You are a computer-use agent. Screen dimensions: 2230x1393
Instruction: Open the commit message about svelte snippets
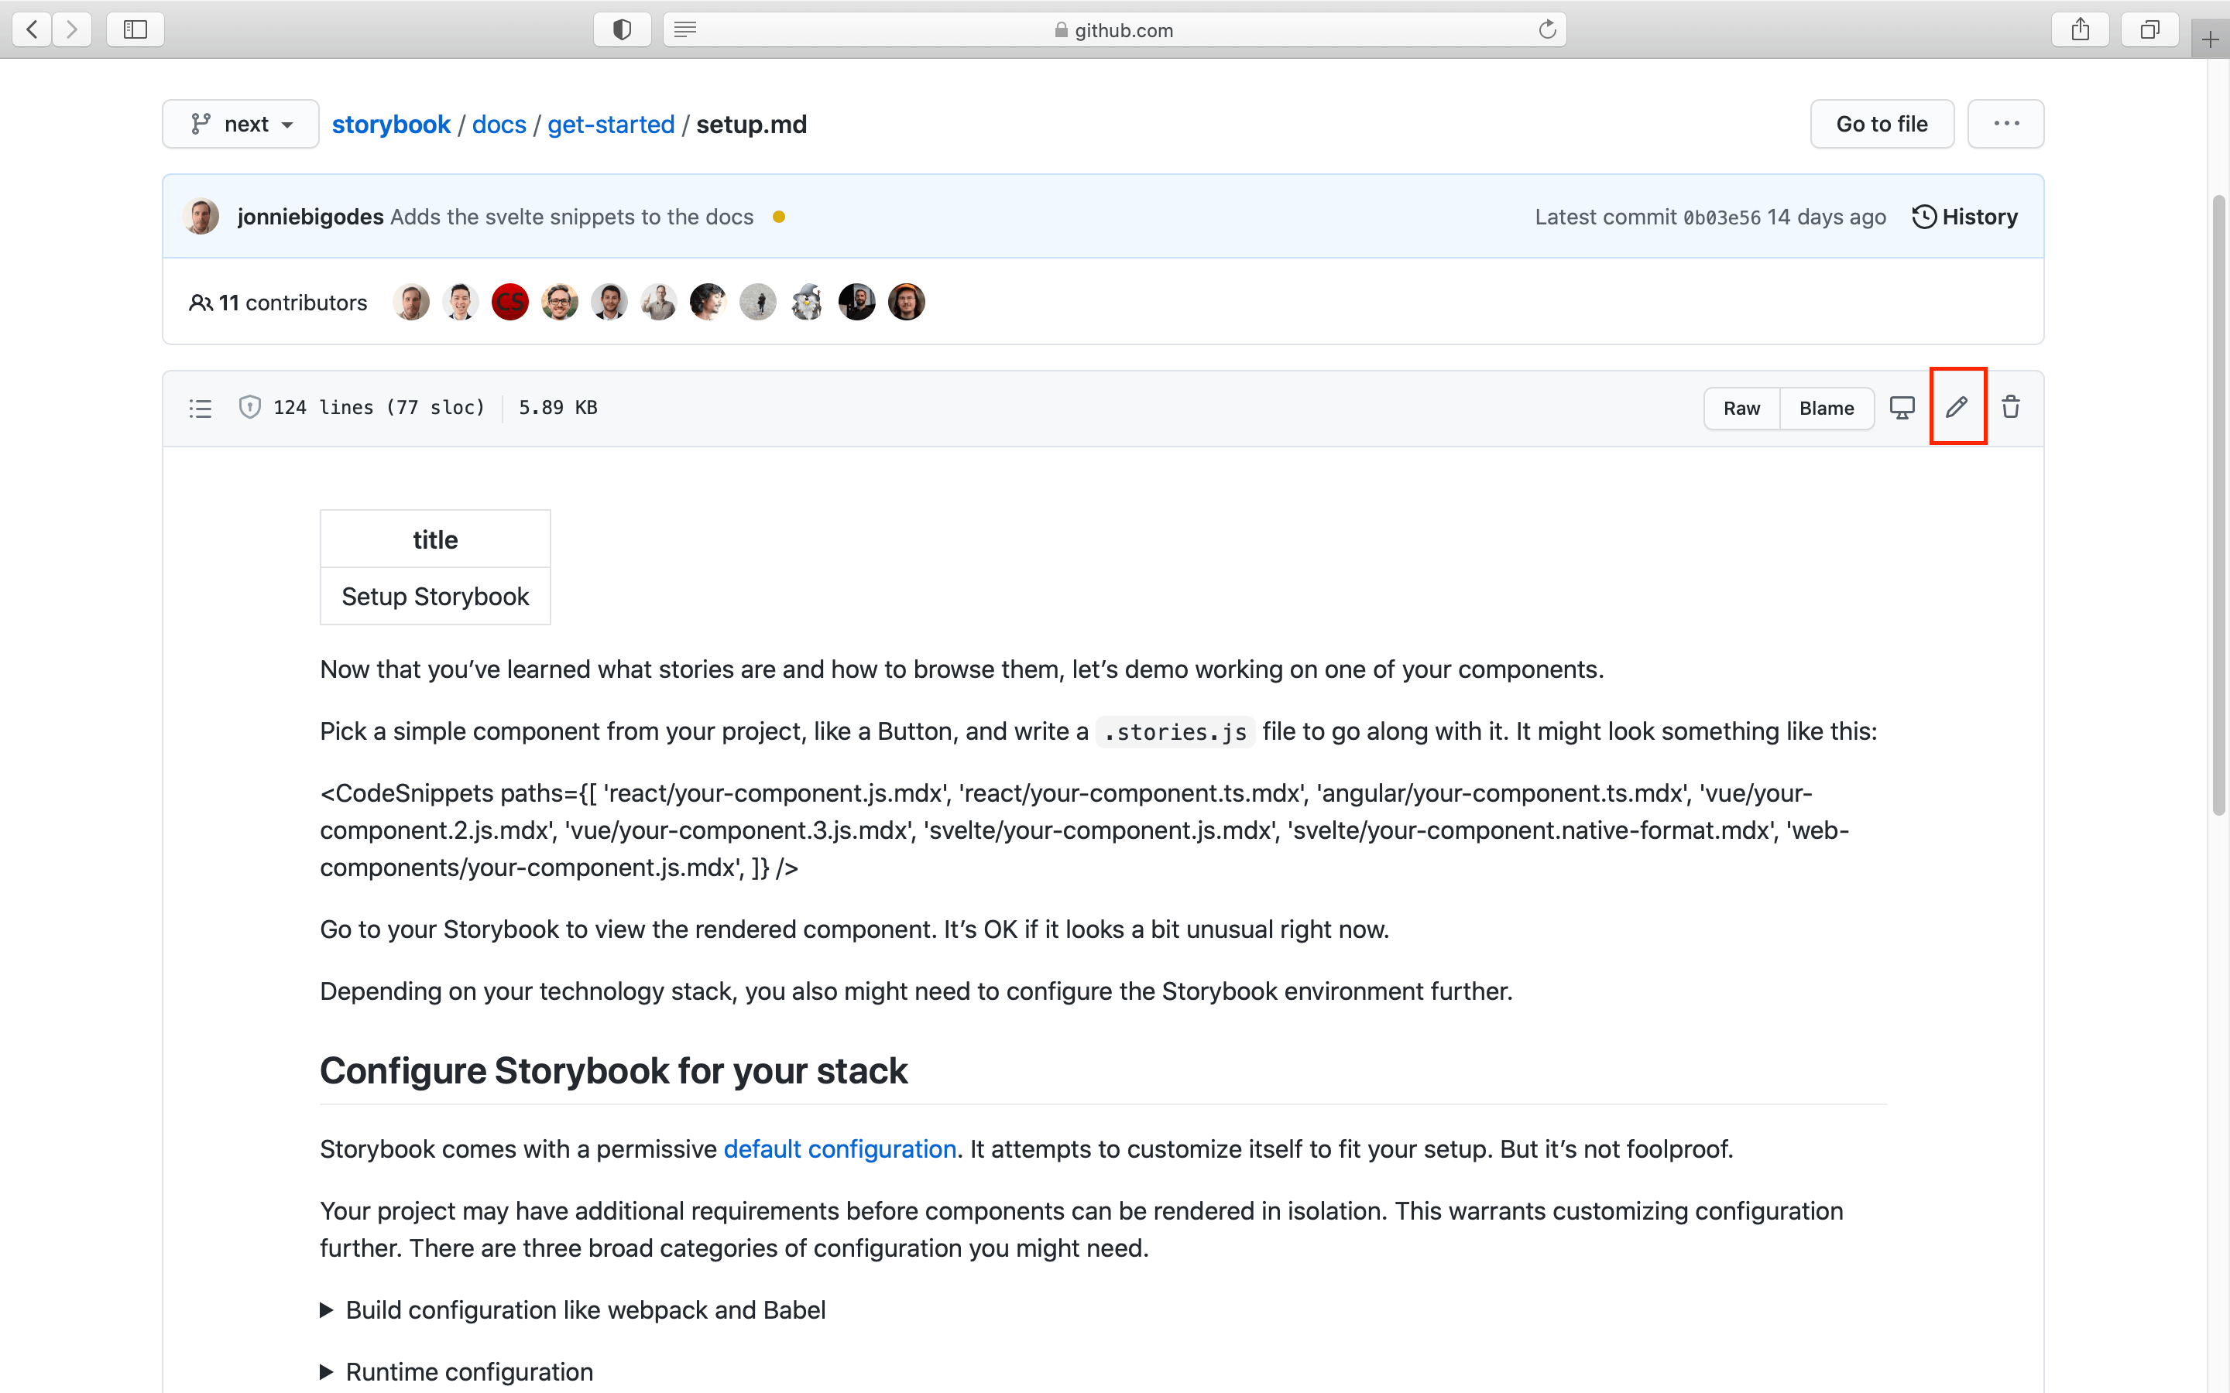tap(571, 217)
